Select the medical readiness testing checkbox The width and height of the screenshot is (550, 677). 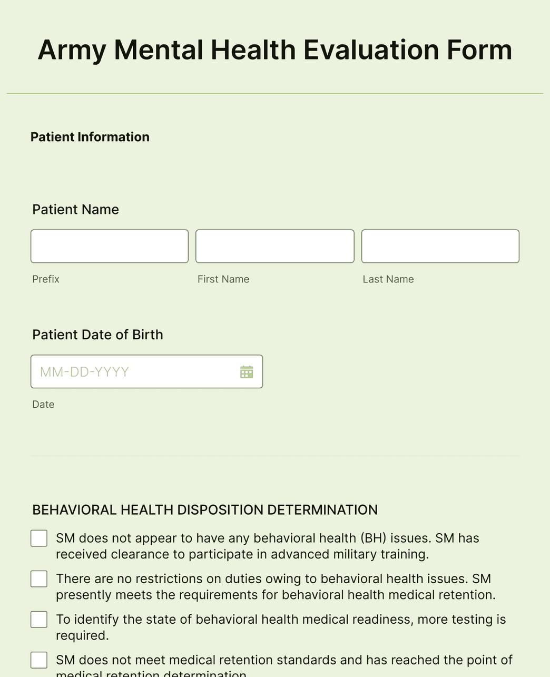tap(38, 620)
